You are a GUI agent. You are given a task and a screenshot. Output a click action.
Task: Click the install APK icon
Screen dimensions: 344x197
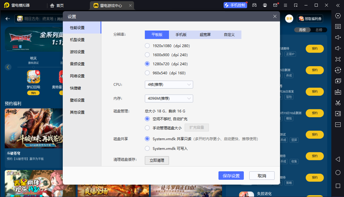coord(338,92)
